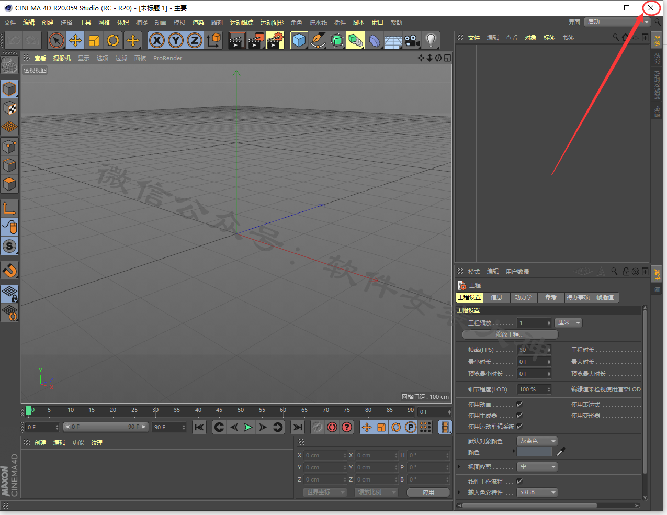
Task: Add a Light object
Action: click(x=431, y=40)
